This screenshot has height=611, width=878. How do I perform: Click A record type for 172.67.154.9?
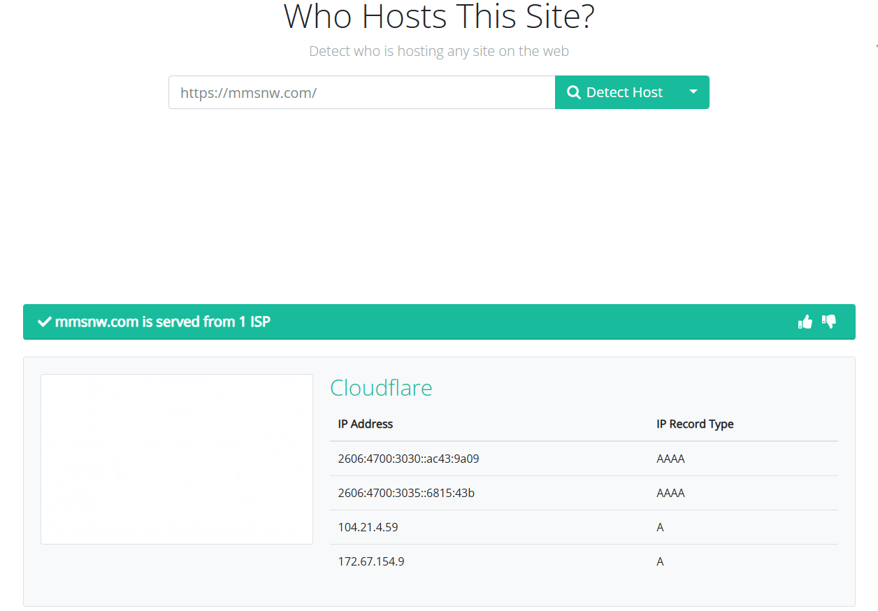(x=660, y=562)
